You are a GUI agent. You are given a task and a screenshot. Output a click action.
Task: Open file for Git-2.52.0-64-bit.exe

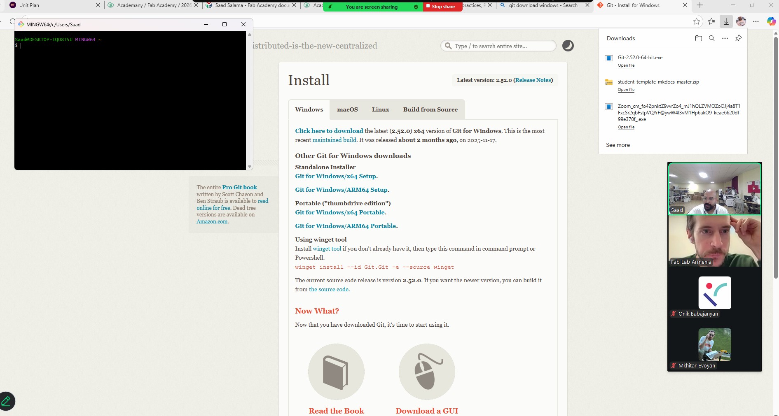(626, 65)
